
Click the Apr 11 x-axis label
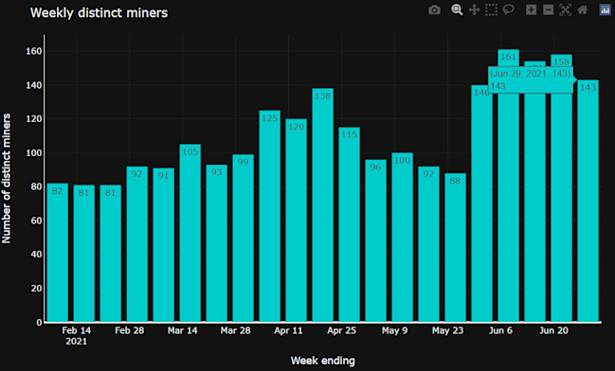click(x=288, y=330)
